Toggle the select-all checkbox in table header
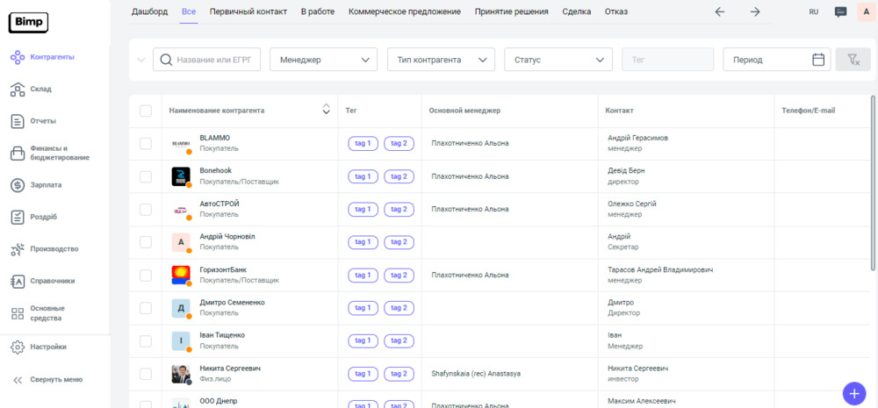The image size is (878, 408). pyautogui.click(x=146, y=111)
